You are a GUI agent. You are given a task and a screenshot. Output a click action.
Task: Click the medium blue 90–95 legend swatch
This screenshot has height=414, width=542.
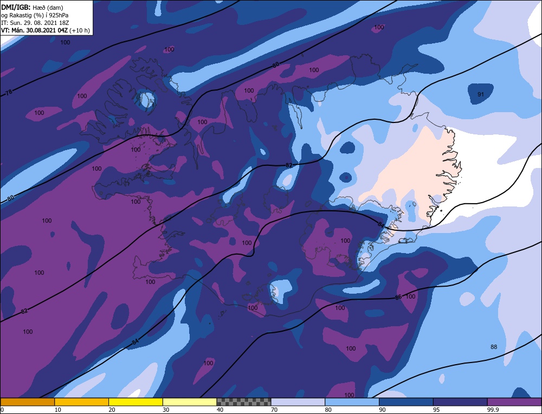pyautogui.click(x=406, y=402)
